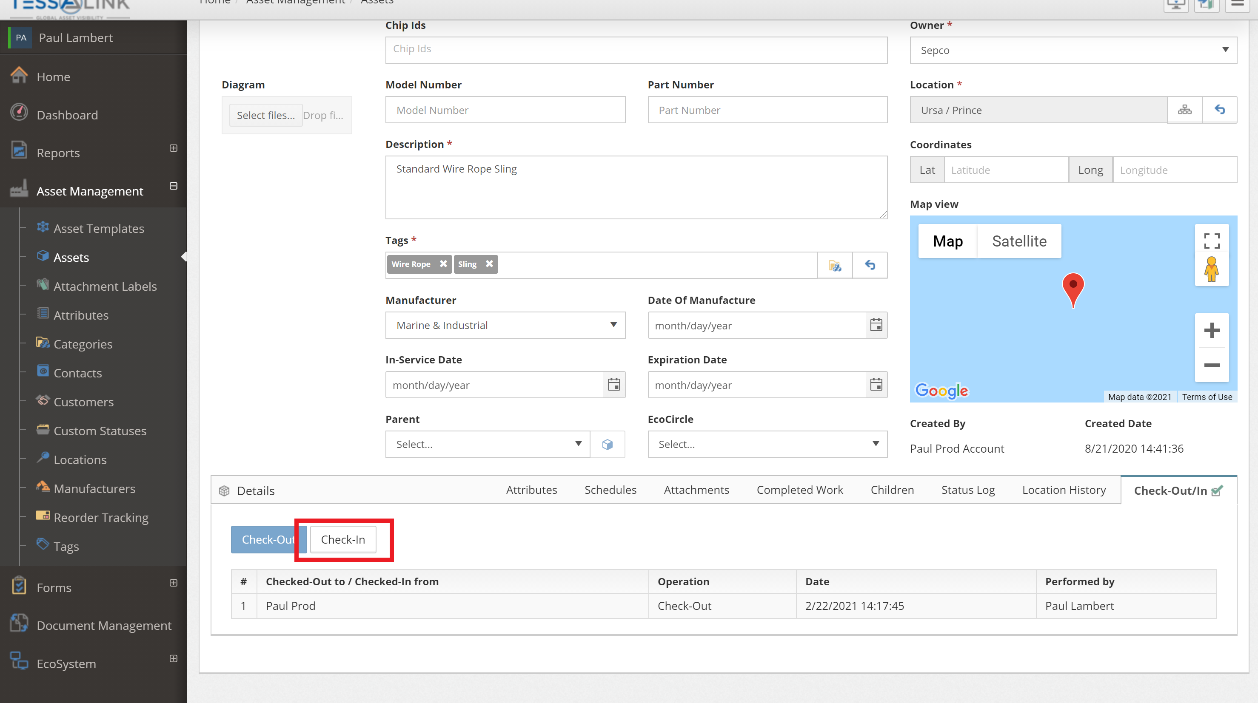Click the Document Management icon
This screenshot has width=1258, height=703.
(x=19, y=623)
